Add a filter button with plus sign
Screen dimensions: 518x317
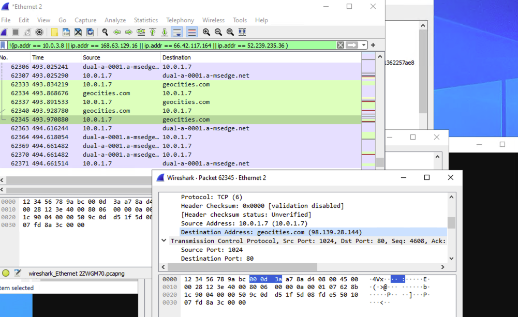pos(373,45)
